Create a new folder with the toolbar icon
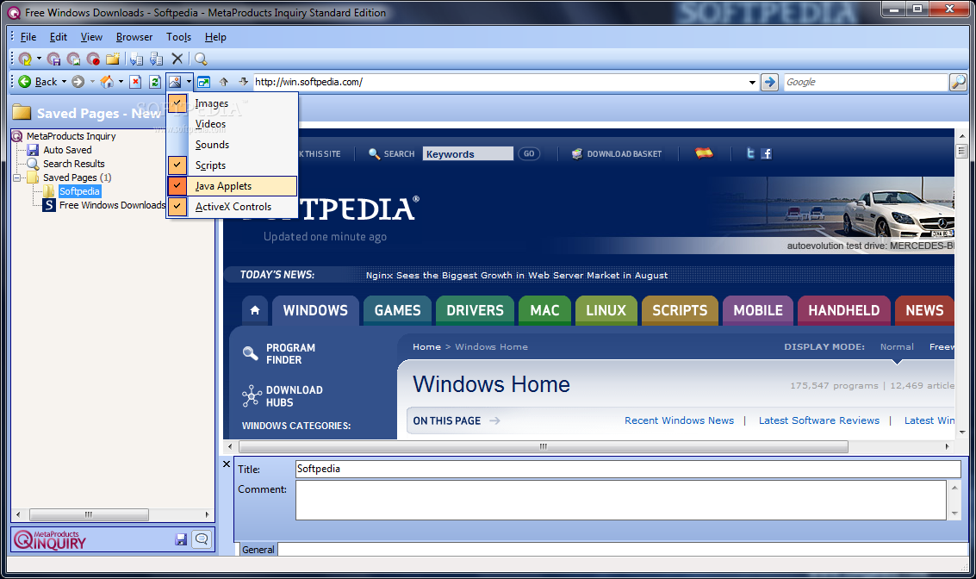The height and width of the screenshot is (579, 976). pyautogui.click(x=113, y=59)
